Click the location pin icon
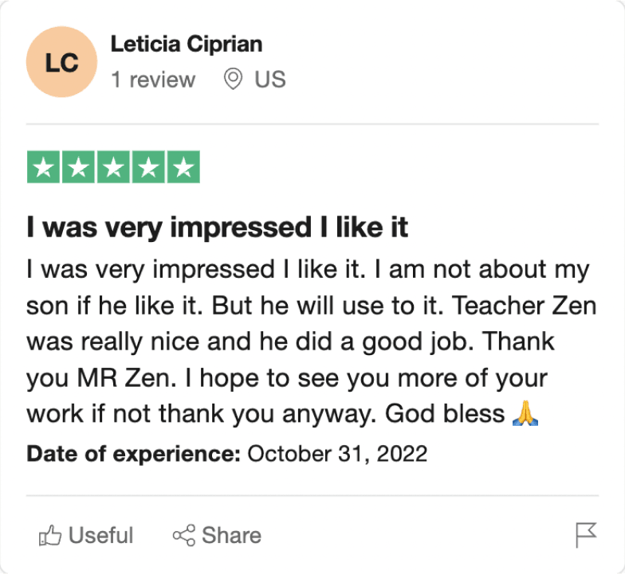Image resolution: width=625 pixels, height=574 pixels. point(233,79)
